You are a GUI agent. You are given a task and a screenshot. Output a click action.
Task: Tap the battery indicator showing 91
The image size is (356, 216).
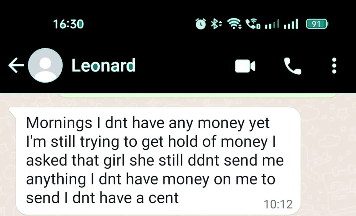(x=317, y=24)
